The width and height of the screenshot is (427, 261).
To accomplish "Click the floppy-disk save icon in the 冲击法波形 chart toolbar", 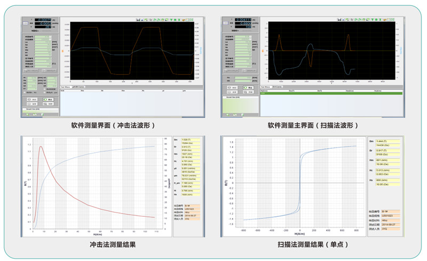I will click(x=138, y=20).
